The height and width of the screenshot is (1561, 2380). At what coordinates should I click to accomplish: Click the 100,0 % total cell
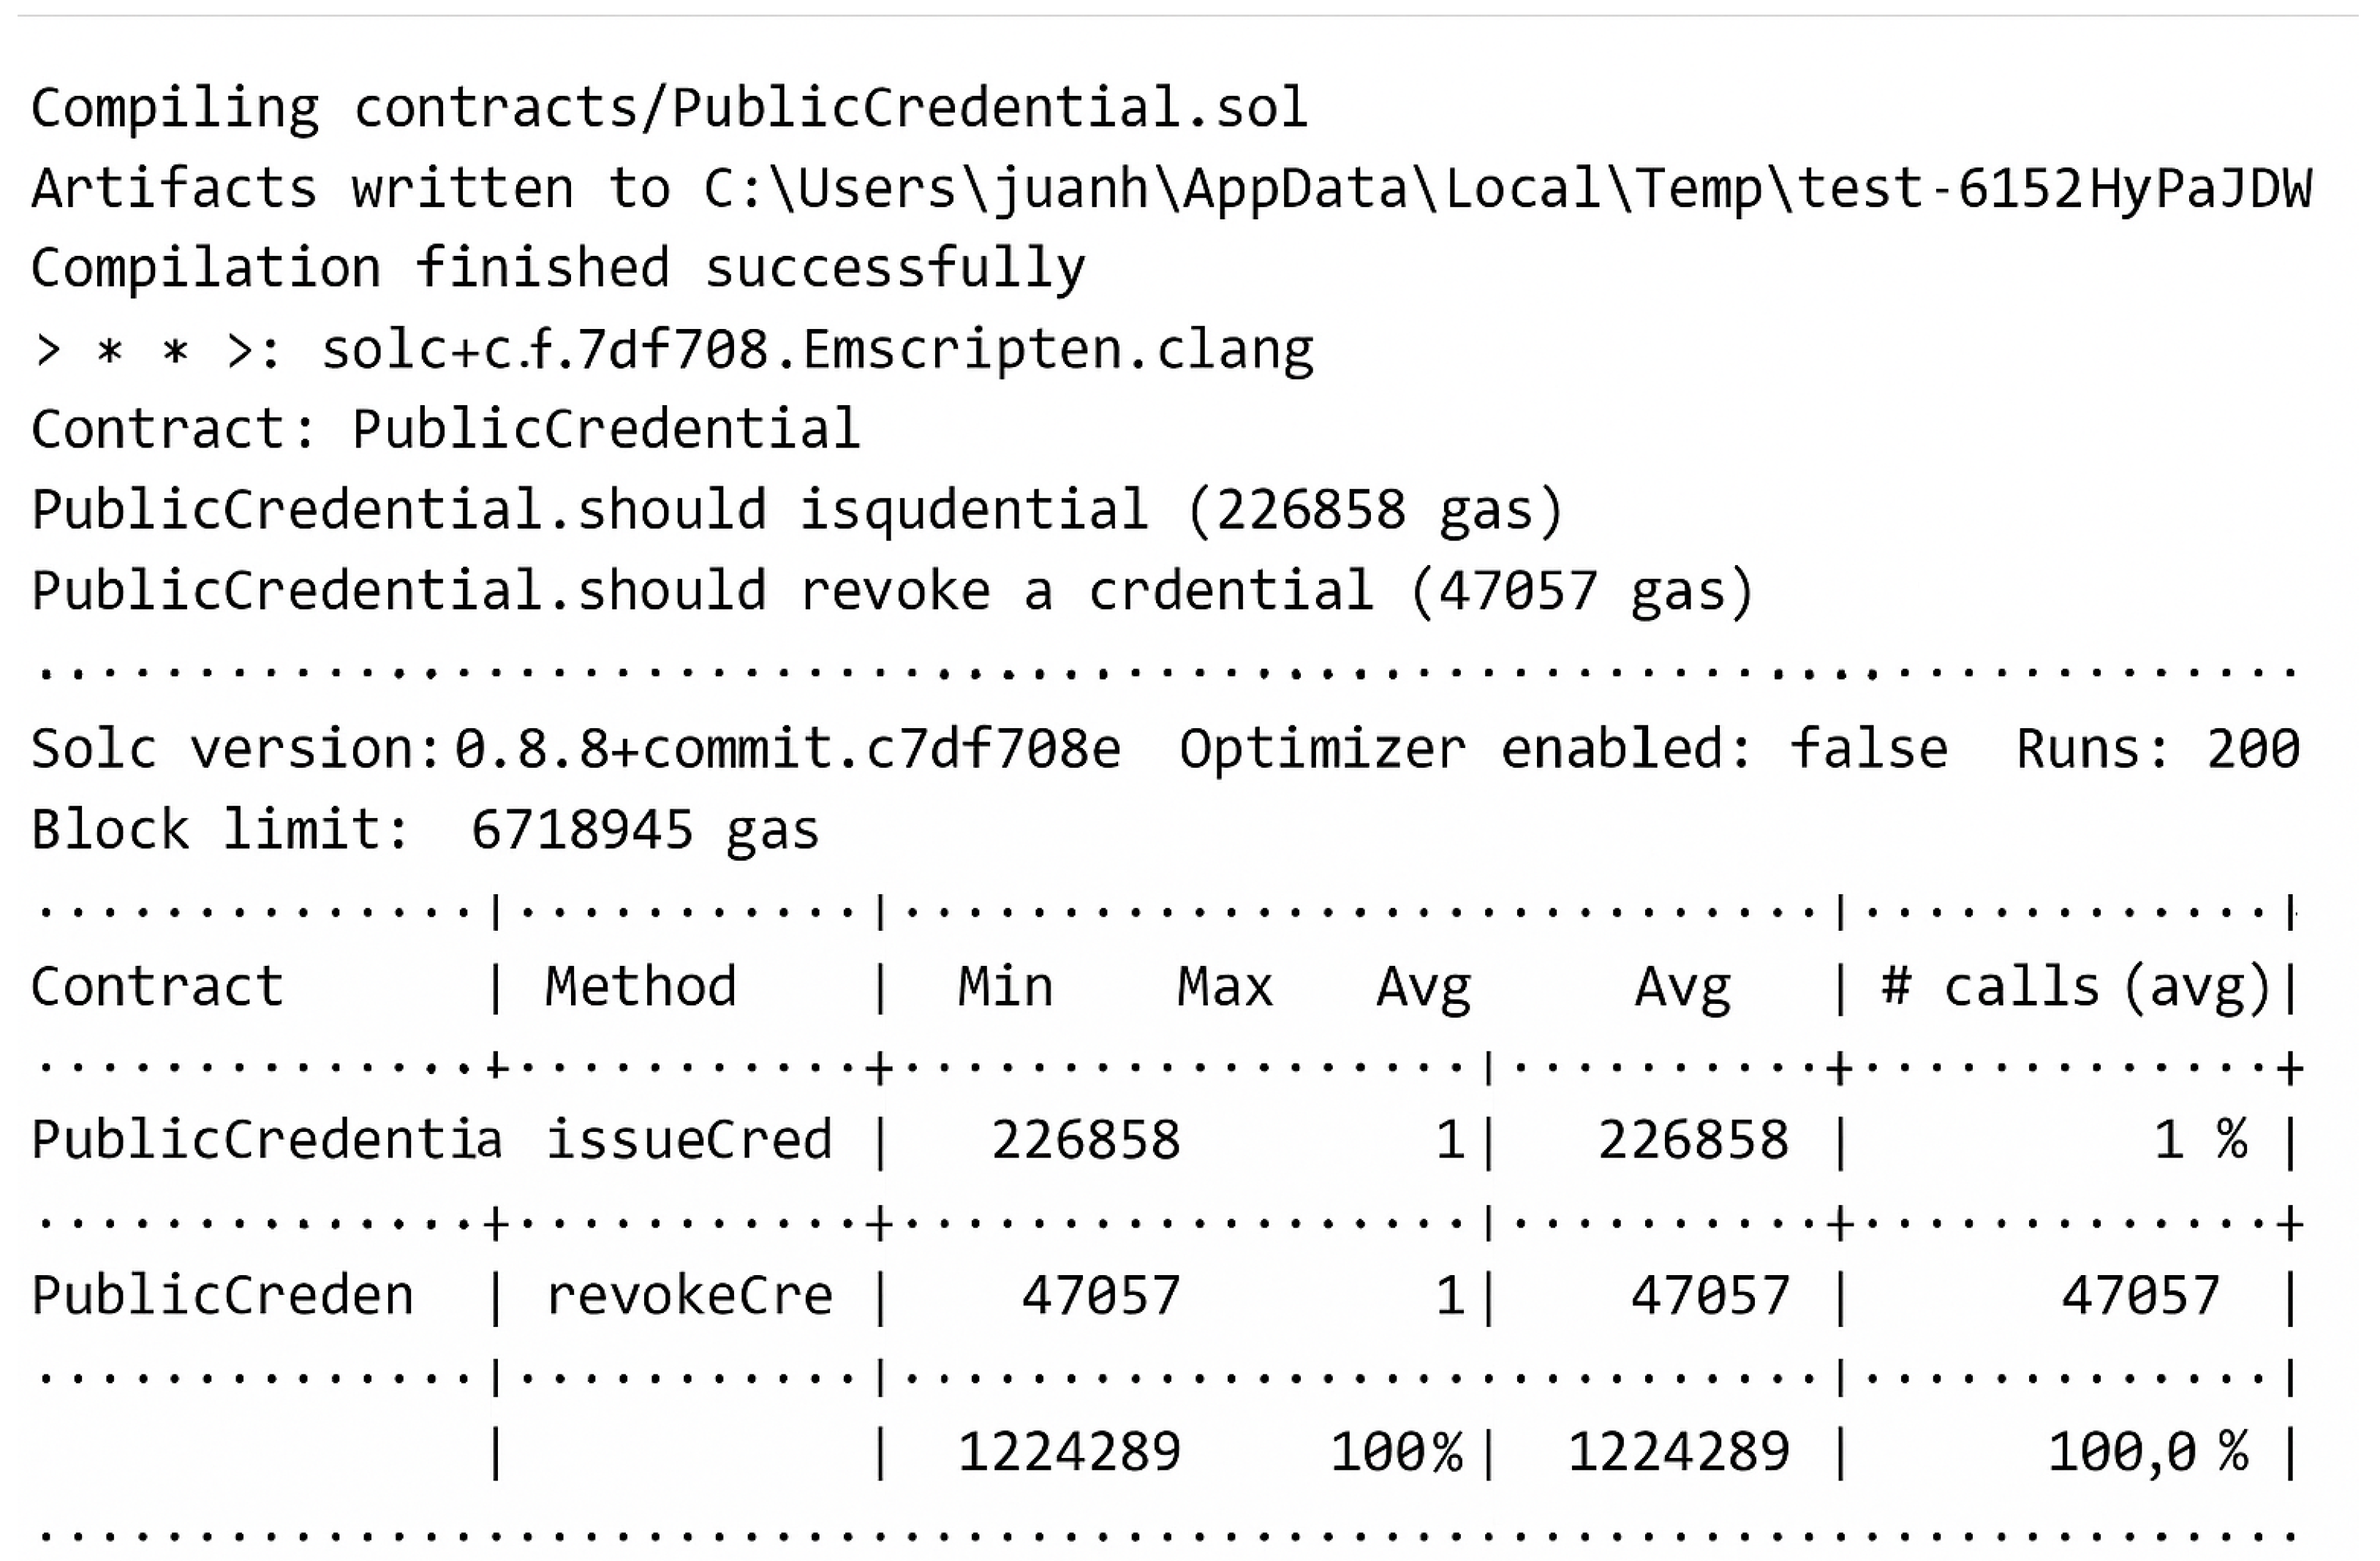[2149, 1452]
